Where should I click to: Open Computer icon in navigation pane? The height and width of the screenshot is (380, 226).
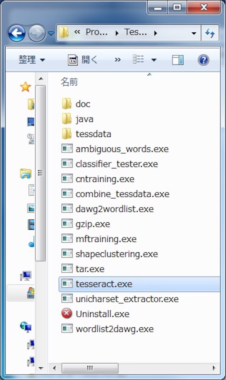pos(26,276)
